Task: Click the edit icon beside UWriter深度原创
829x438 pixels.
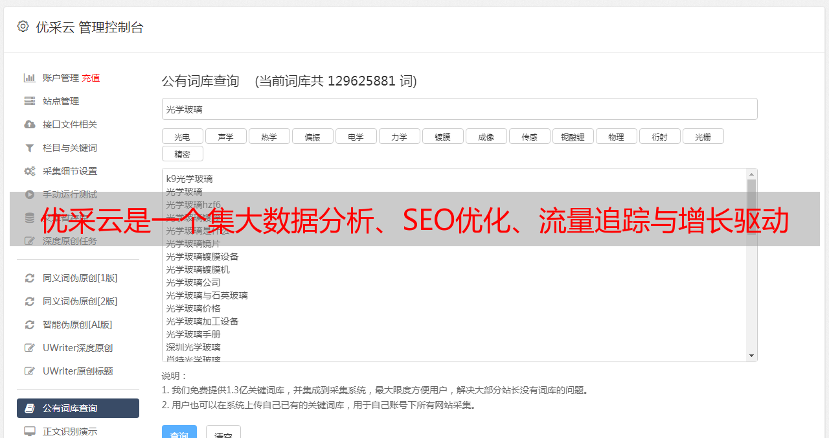Action: (x=29, y=348)
